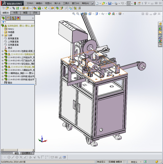Open the 窗口(W) menu

[x=76, y=3]
